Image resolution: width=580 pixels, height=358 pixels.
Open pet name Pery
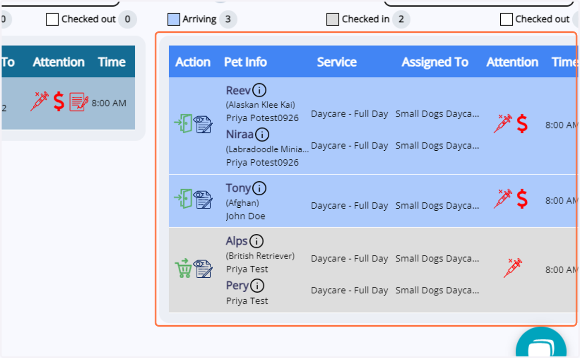pos(237,286)
